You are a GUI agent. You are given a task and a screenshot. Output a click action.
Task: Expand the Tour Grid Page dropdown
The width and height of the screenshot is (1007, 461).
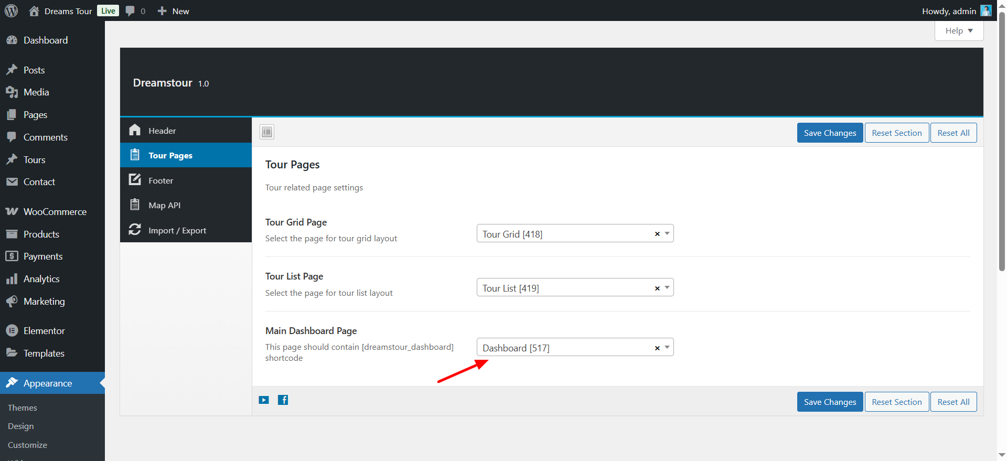667,233
